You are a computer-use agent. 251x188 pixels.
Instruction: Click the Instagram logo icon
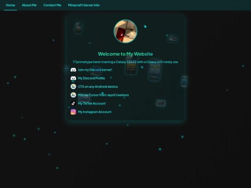[x=73, y=112]
